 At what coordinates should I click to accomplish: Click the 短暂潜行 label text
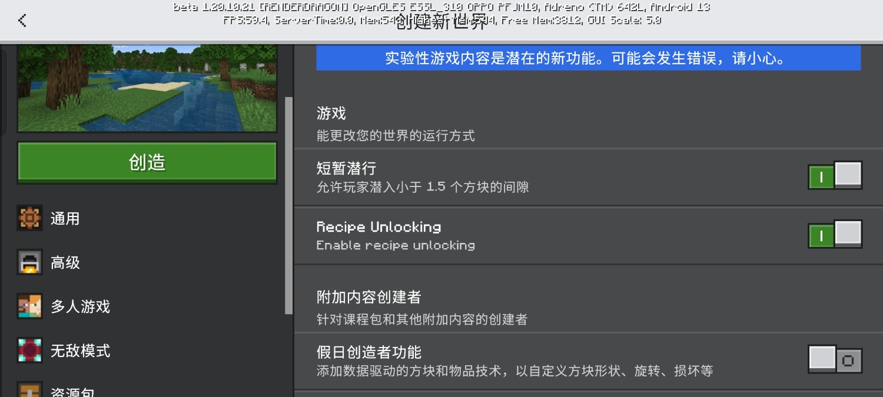[x=346, y=168]
